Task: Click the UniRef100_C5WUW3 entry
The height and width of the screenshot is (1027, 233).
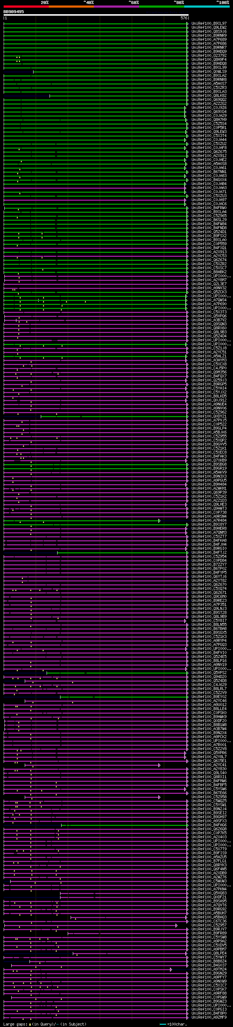Action: pyautogui.click(x=209, y=881)
